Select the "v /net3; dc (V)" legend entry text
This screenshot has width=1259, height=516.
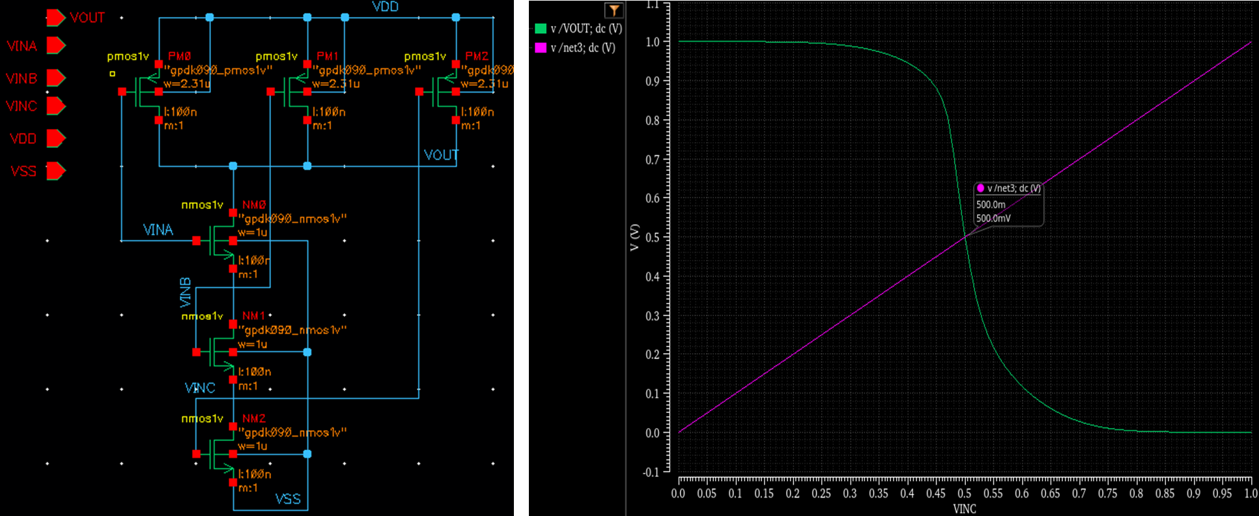[x=583, y=48]
